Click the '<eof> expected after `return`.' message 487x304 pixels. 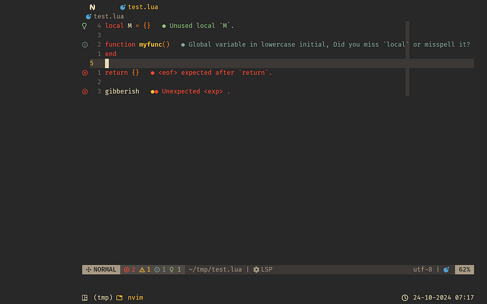[215, 72]
